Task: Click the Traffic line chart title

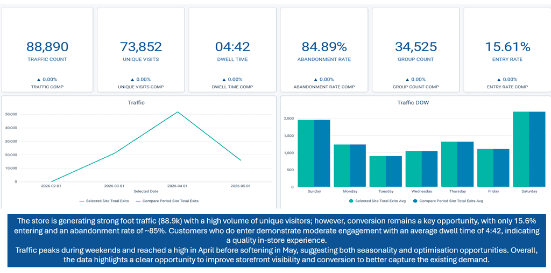Action: (136, 103)
